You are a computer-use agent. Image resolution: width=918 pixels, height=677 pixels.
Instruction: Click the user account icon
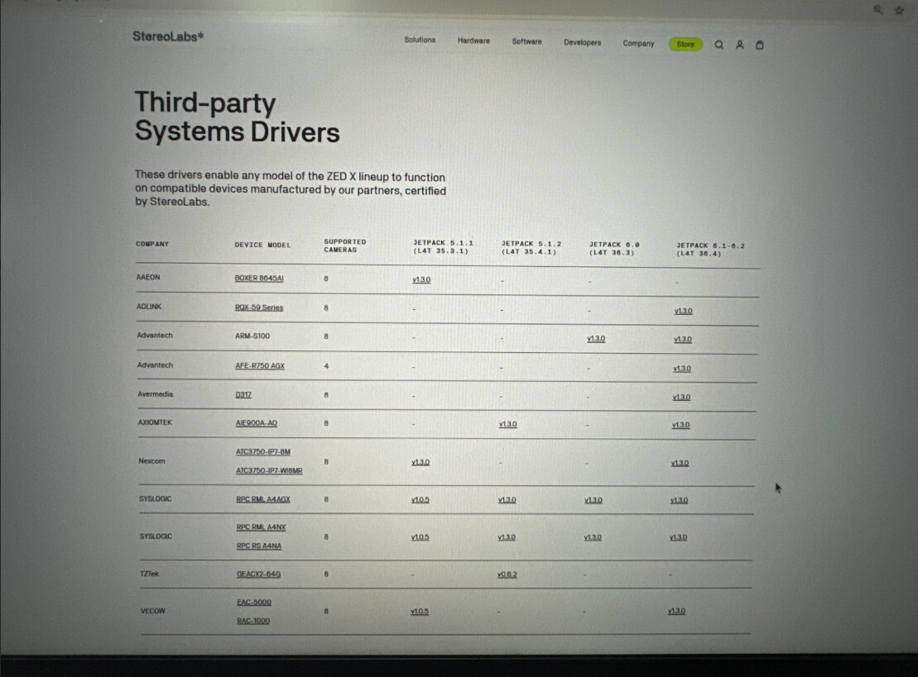pos(739,45)
